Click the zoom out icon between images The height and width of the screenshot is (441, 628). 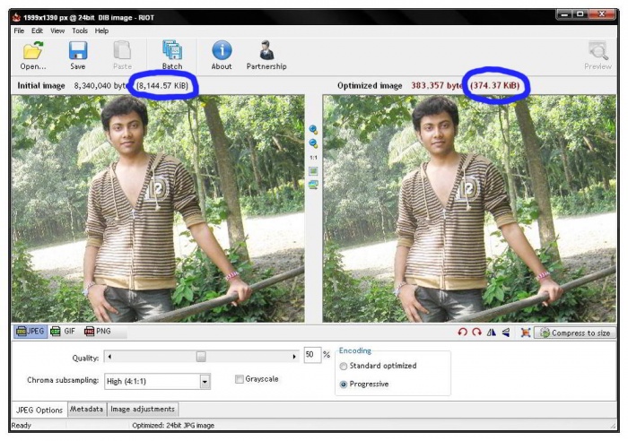coord(313,143)
